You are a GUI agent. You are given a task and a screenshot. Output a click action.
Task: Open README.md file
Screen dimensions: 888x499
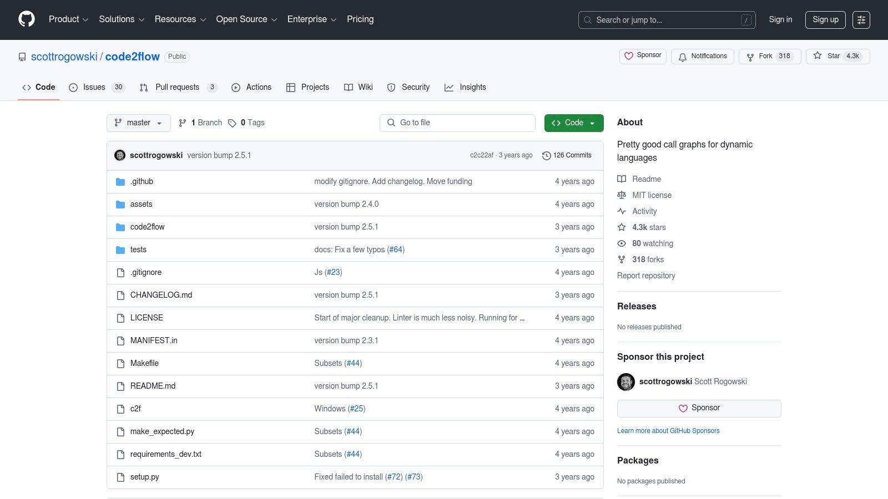tap(153, 386)
